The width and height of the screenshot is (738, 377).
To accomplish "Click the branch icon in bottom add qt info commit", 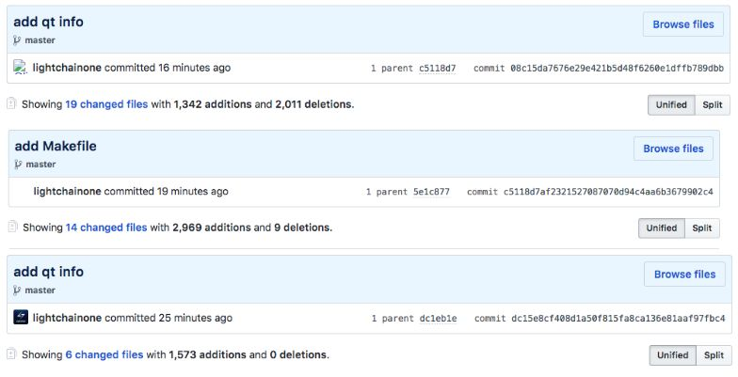I will tap(17, 291).
